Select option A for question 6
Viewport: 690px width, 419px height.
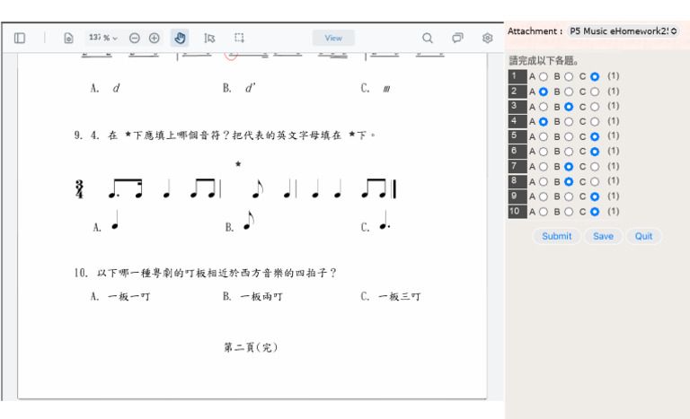pyautogui.click(x=544, y=152)
